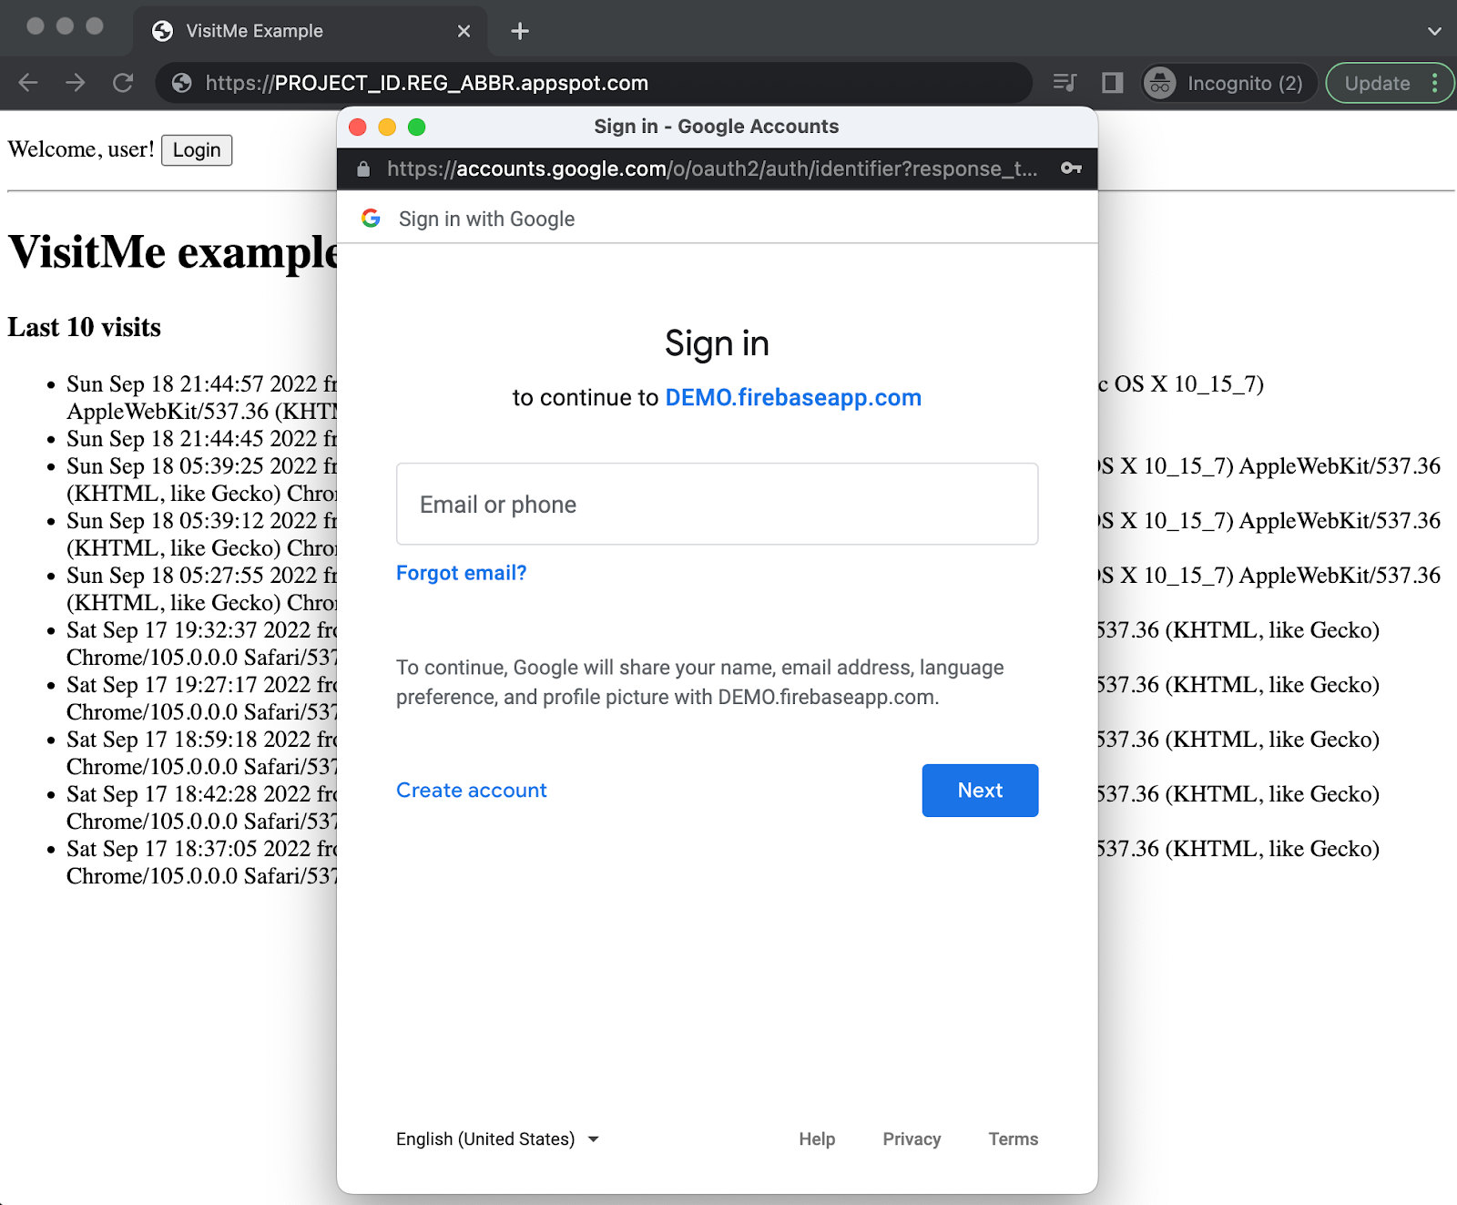1457x1205 pixels.
Task: Click the Login button on page
Action: 197,150
